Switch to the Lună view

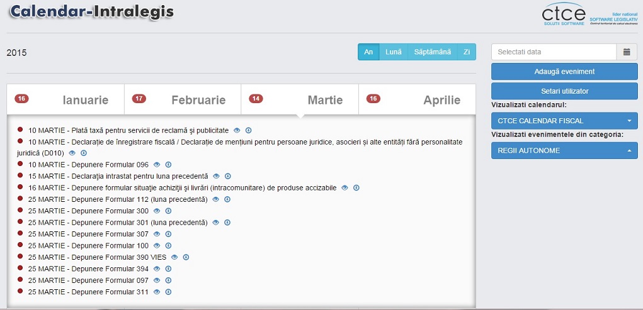tap(393, 52)
